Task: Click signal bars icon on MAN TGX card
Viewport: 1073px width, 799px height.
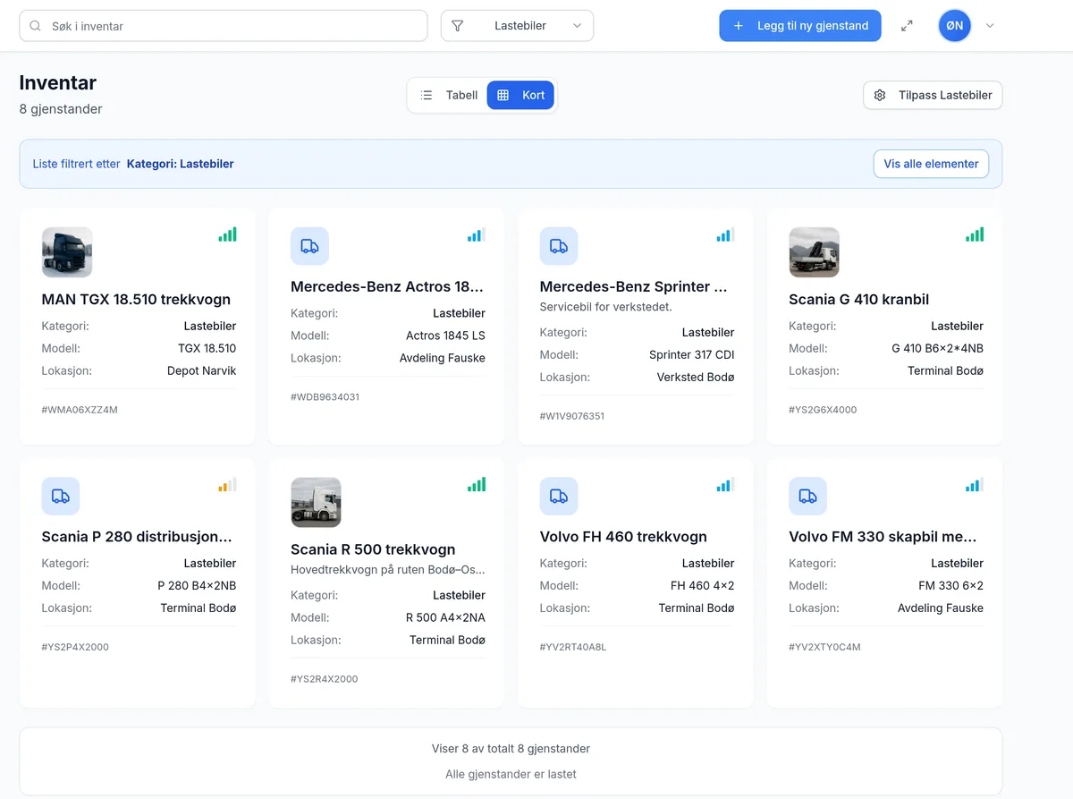Action: click(x=227, y=235)
